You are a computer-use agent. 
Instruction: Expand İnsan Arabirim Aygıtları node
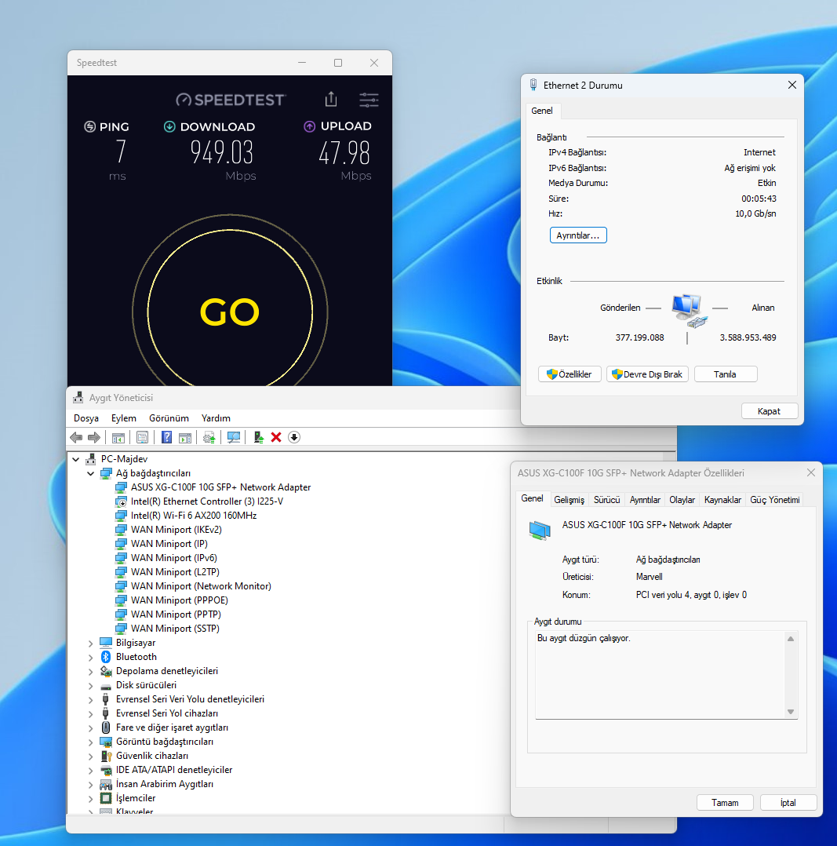point(91,784)
